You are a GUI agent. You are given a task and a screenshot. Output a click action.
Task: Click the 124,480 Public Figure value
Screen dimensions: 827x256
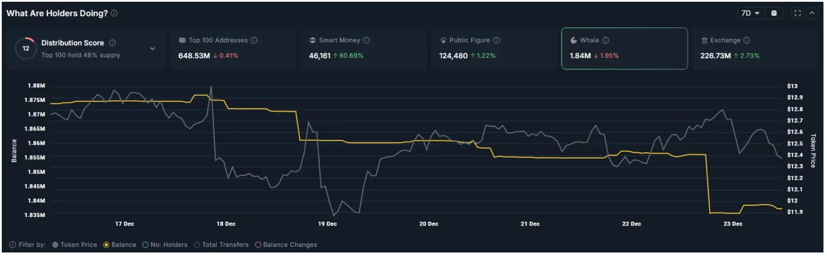tap(453, 56)
